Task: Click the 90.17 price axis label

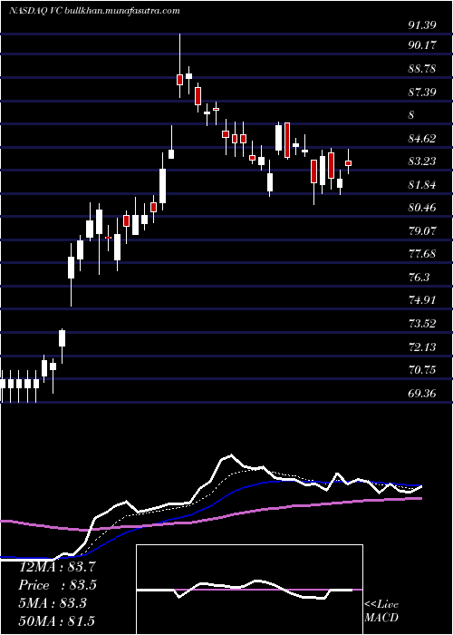Action: pos(422,45)
